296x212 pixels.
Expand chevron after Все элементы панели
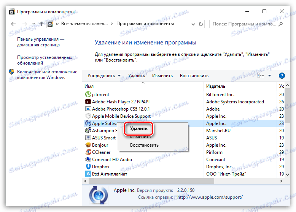pos(112,24)
